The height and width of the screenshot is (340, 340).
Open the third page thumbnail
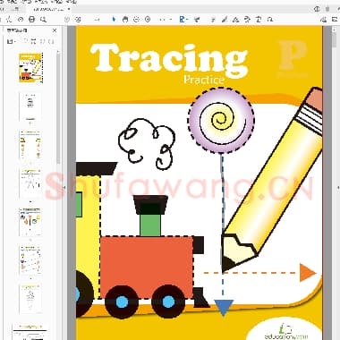coord(30,145)
